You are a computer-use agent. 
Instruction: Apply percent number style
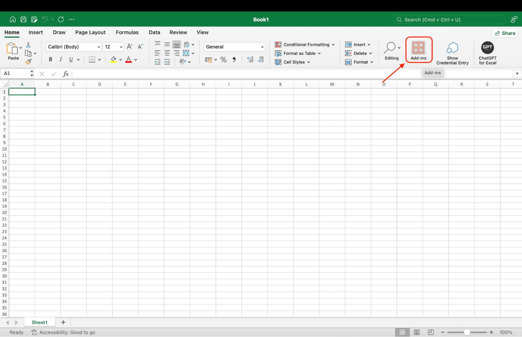223,60
